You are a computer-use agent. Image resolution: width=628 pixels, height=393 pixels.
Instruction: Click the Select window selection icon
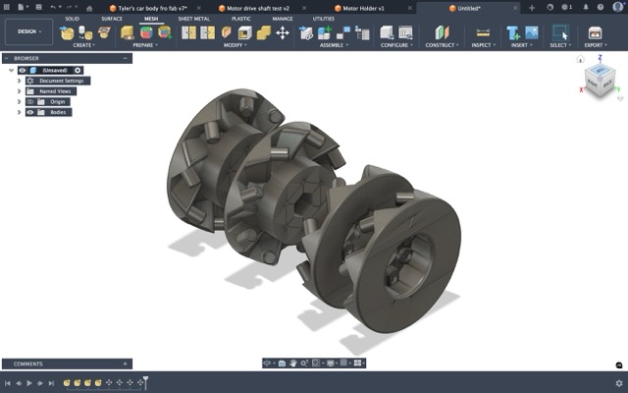(560, 32)
